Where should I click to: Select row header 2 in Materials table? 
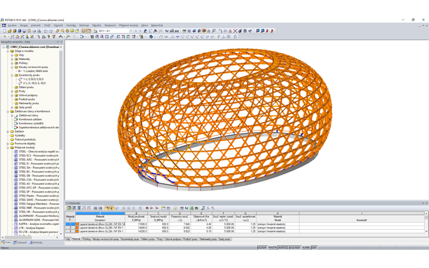pos(70,227)
